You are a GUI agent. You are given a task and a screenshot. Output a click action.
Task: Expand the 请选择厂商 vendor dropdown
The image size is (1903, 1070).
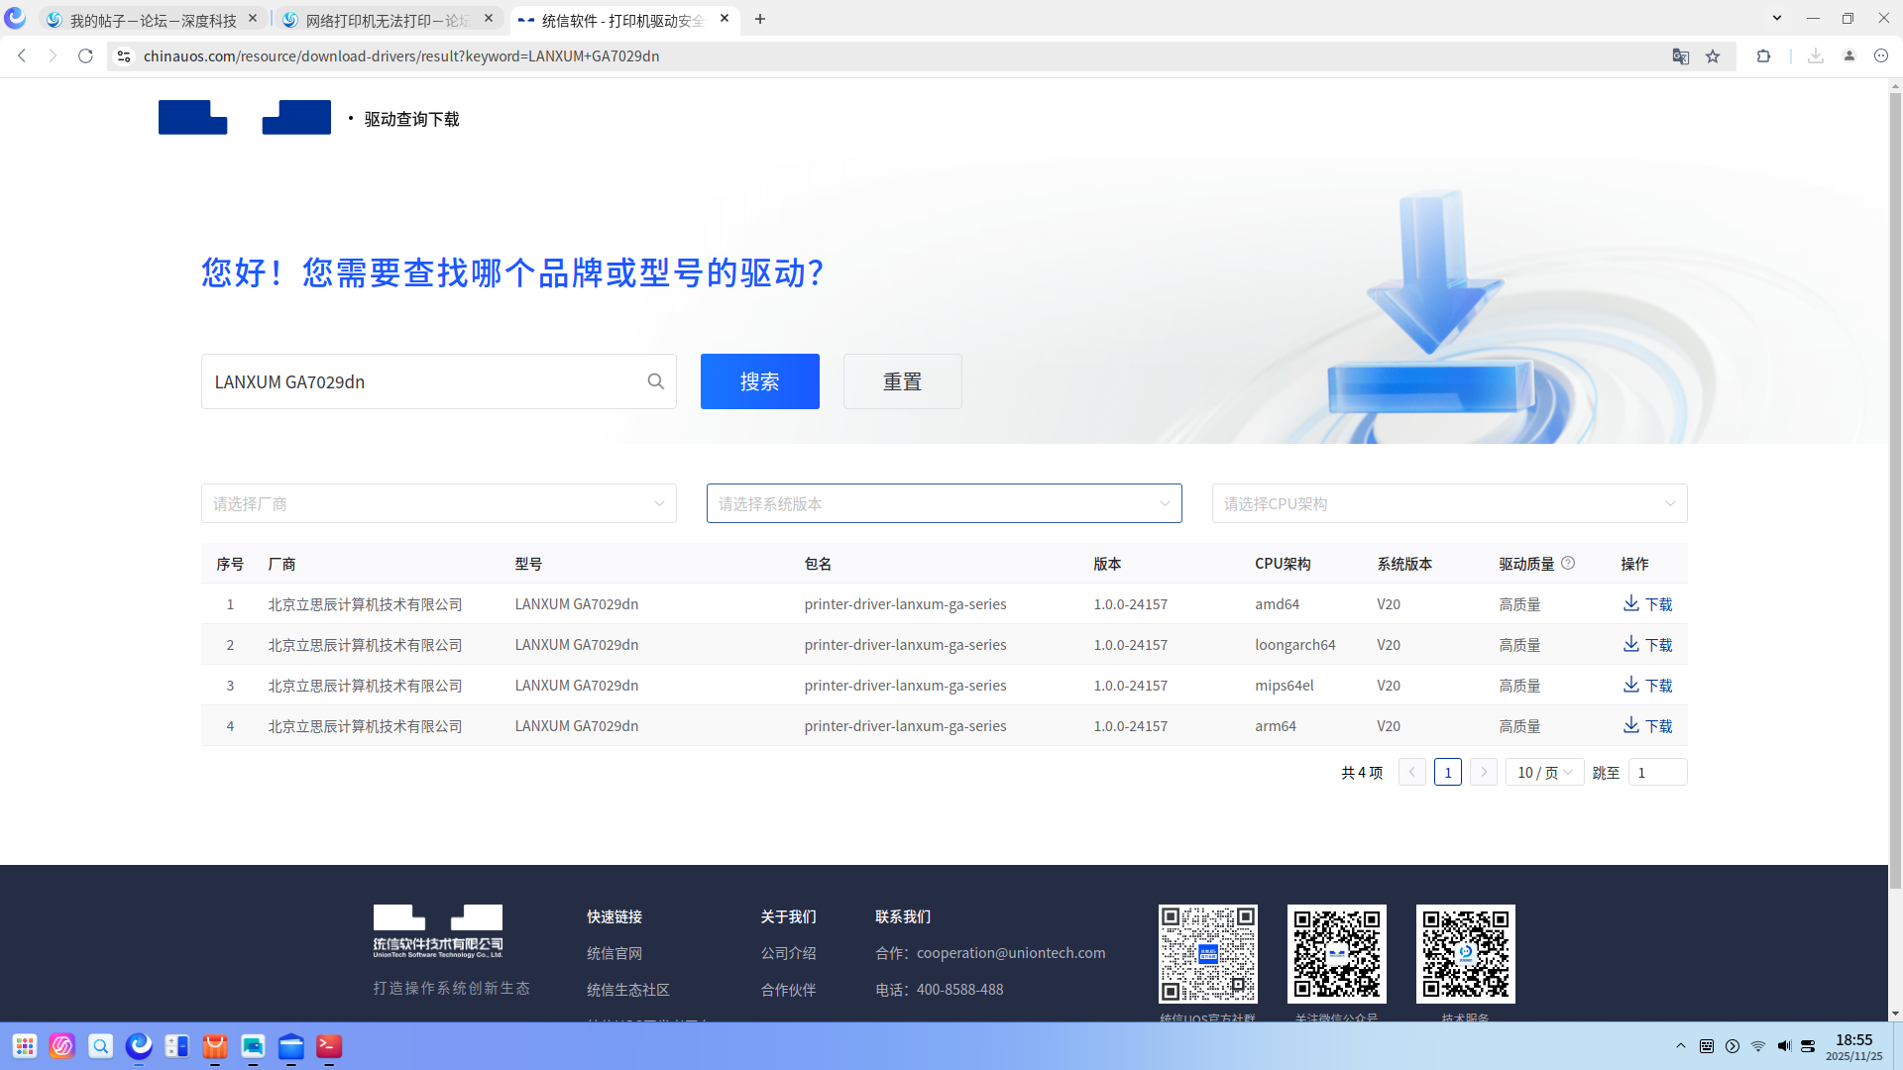(x=439, y=503)
